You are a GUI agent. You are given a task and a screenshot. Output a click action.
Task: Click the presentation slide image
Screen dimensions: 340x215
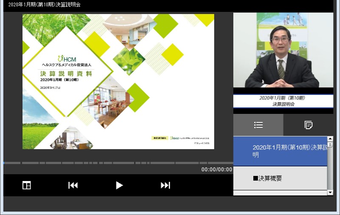(x=119, y=82)
